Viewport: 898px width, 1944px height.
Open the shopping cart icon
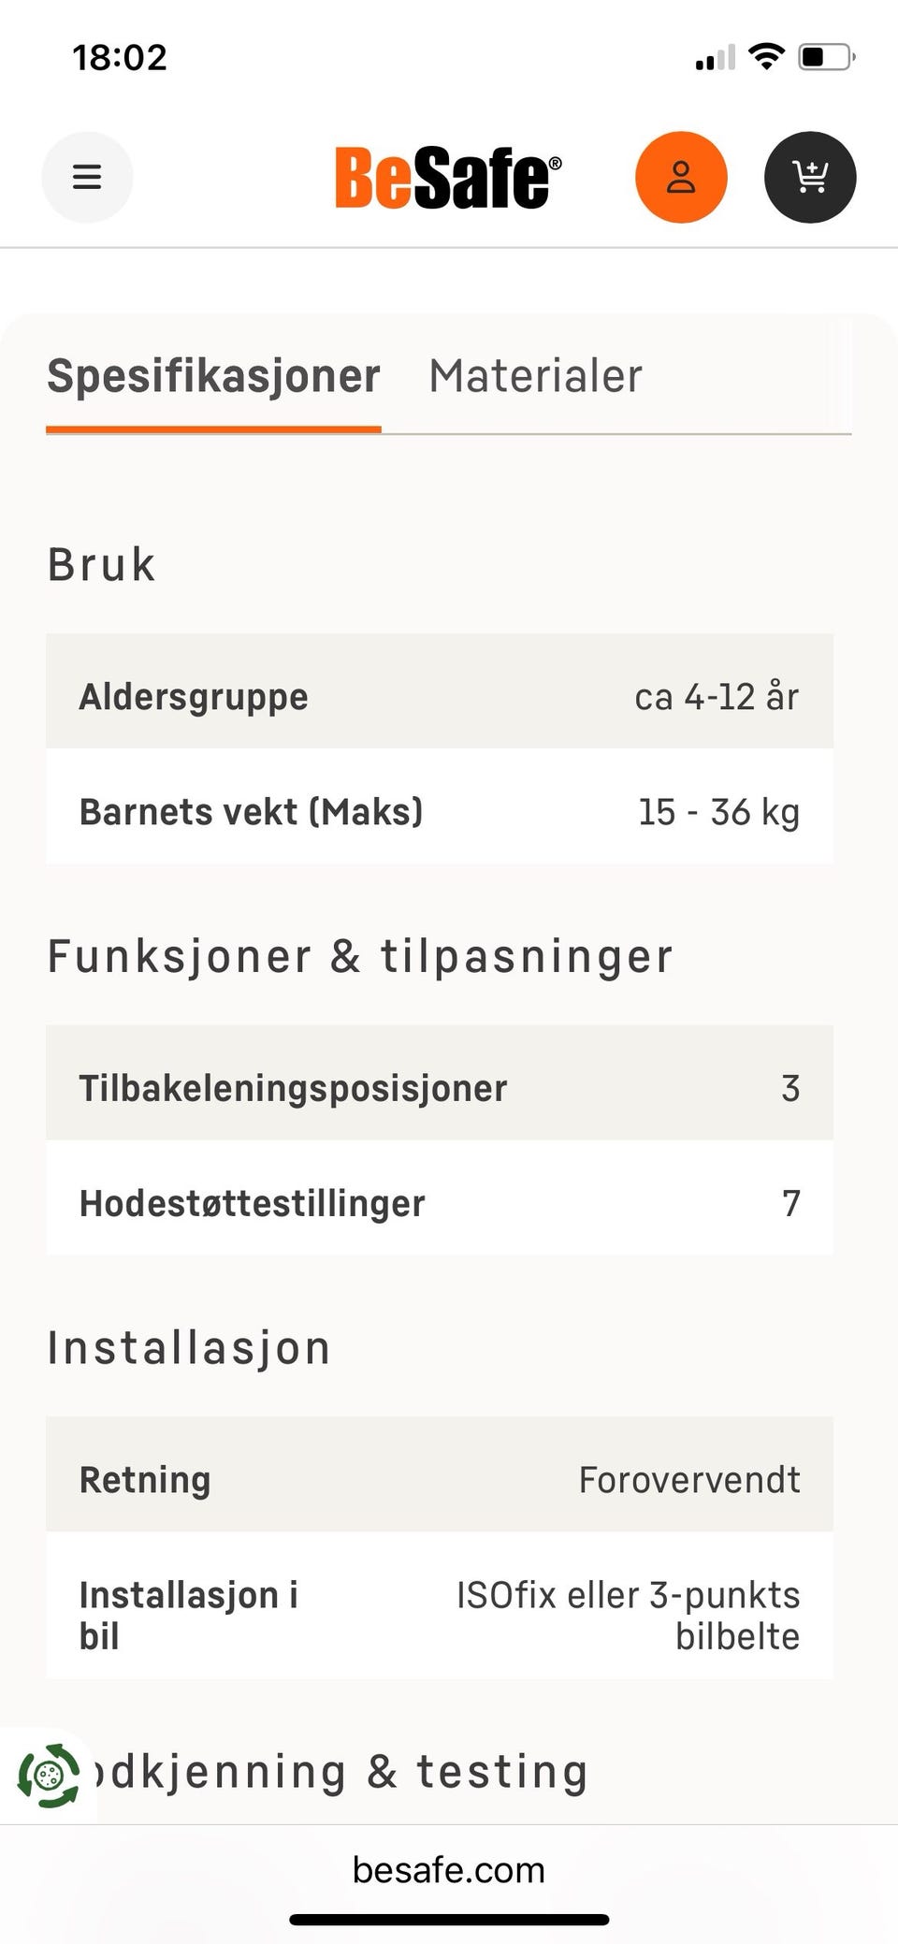point(810,177)
